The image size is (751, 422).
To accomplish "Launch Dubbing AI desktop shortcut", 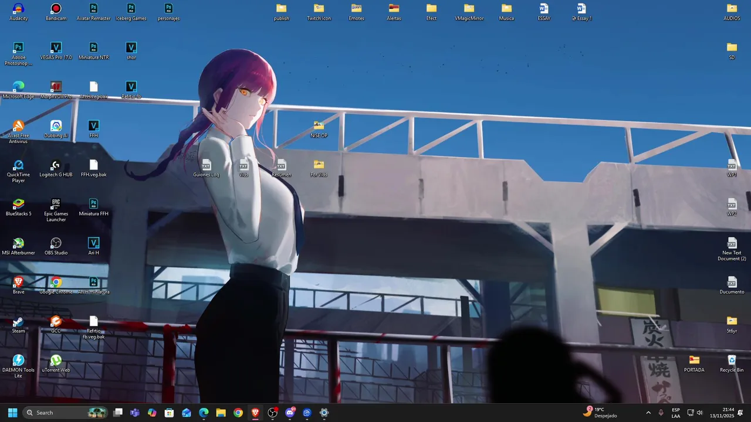I will click(56, 129).
